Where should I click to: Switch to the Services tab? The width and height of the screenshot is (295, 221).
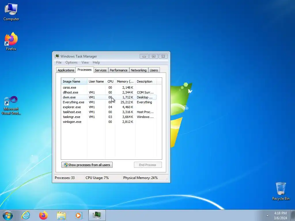[x=101, y=70]
